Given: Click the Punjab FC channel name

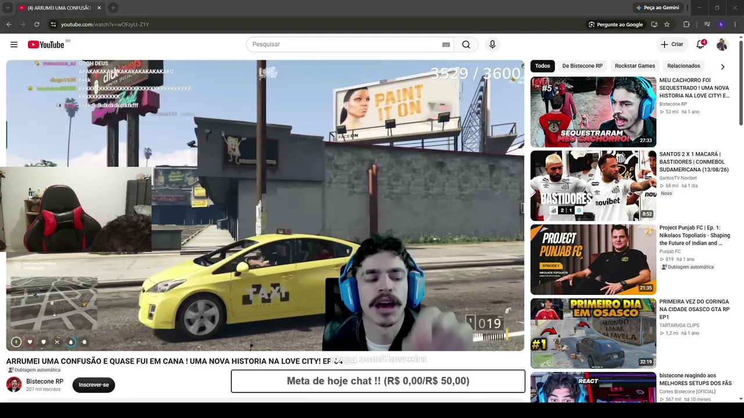Looking at the screenshot, I should [670, 251].
